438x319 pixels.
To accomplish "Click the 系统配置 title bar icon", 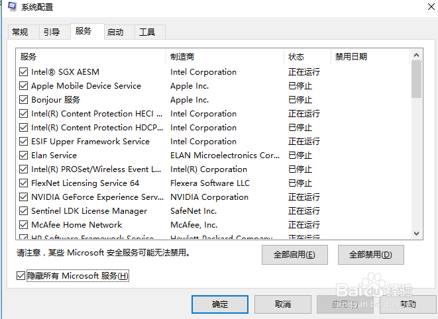I will click(13, 7).
